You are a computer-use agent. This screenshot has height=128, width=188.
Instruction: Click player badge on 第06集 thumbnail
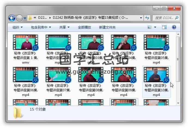35,80
